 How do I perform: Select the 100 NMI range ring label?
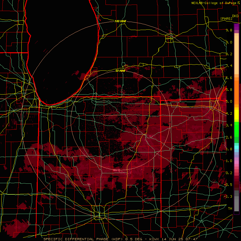click(x=120, y=21)
